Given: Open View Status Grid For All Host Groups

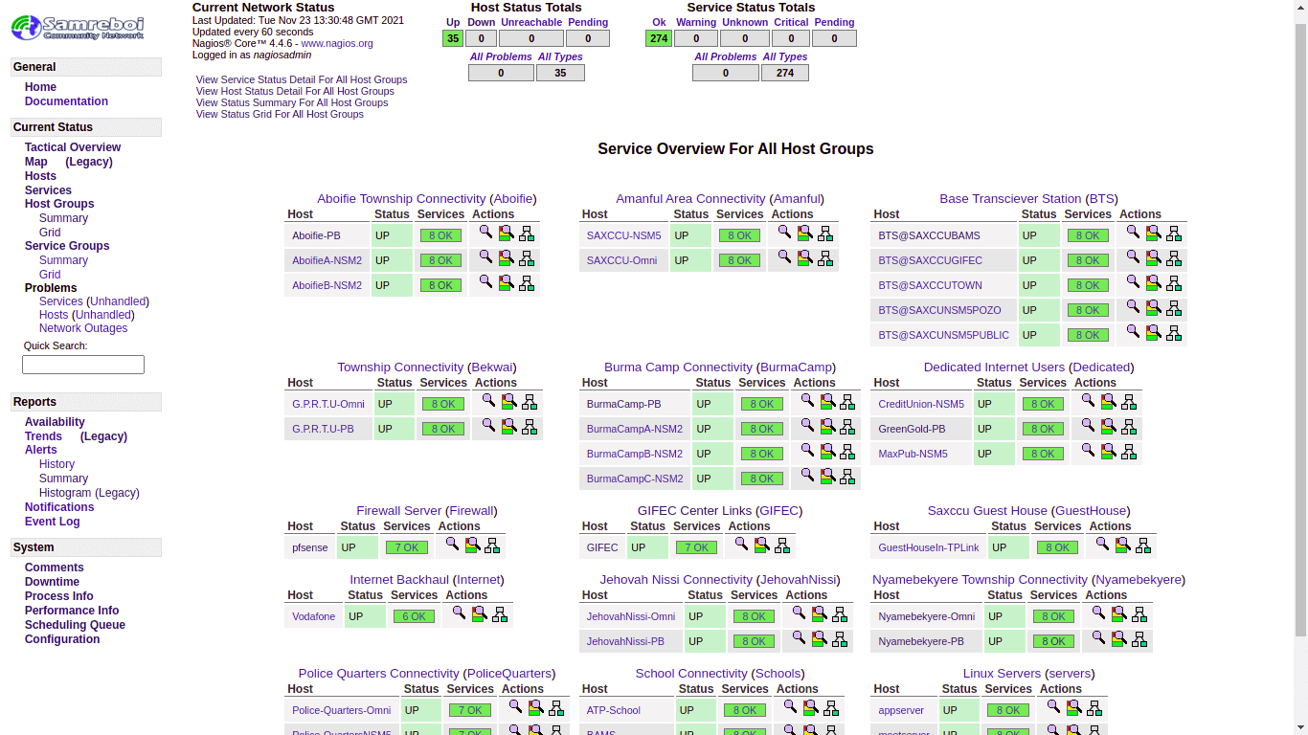Looking at the screenshot, I should (x=280, y=115).
